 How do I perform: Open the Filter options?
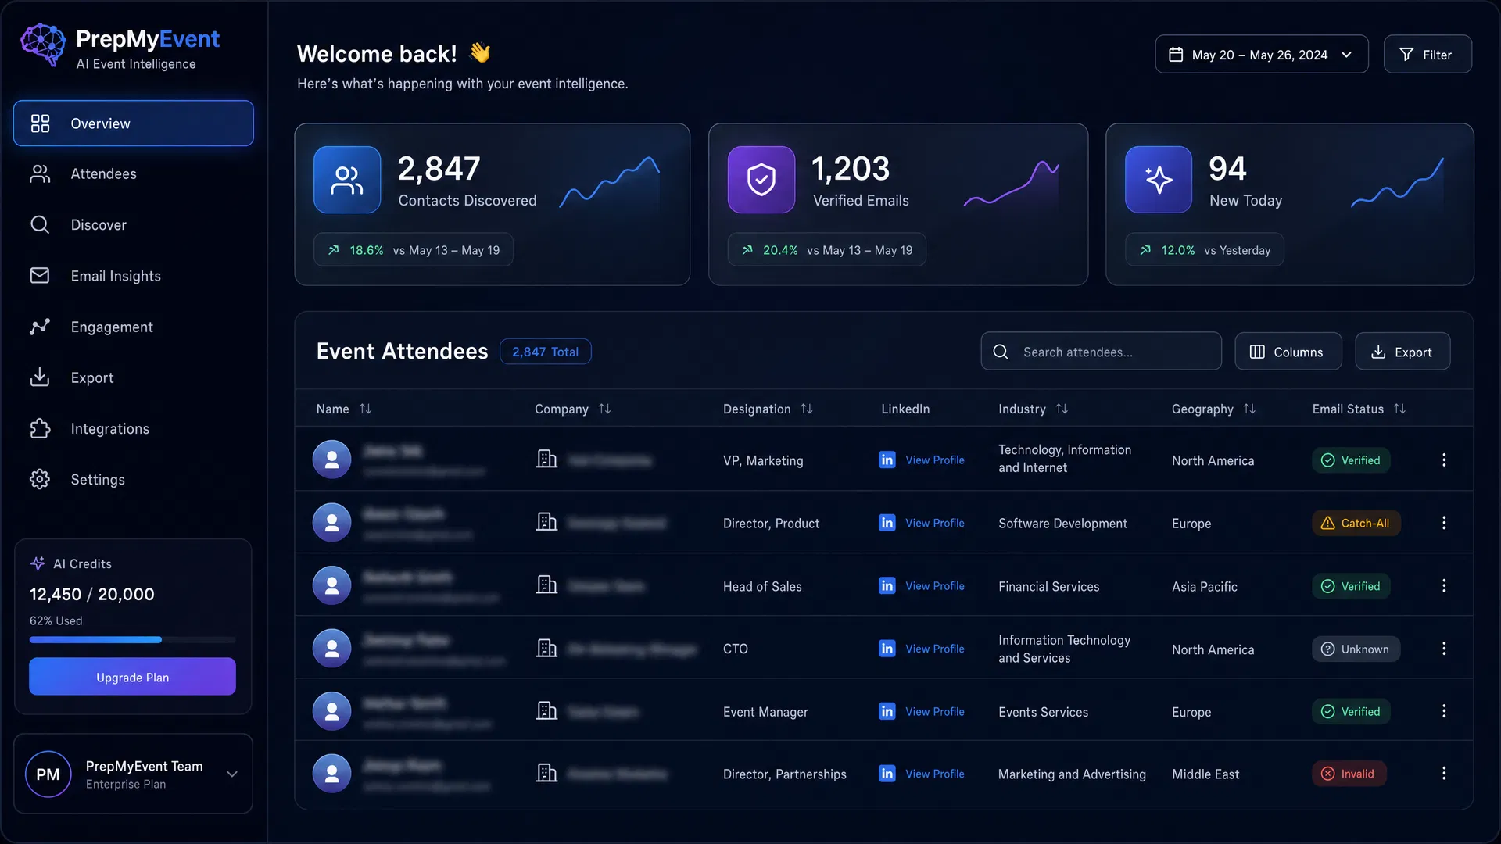tap(1428, 55)
